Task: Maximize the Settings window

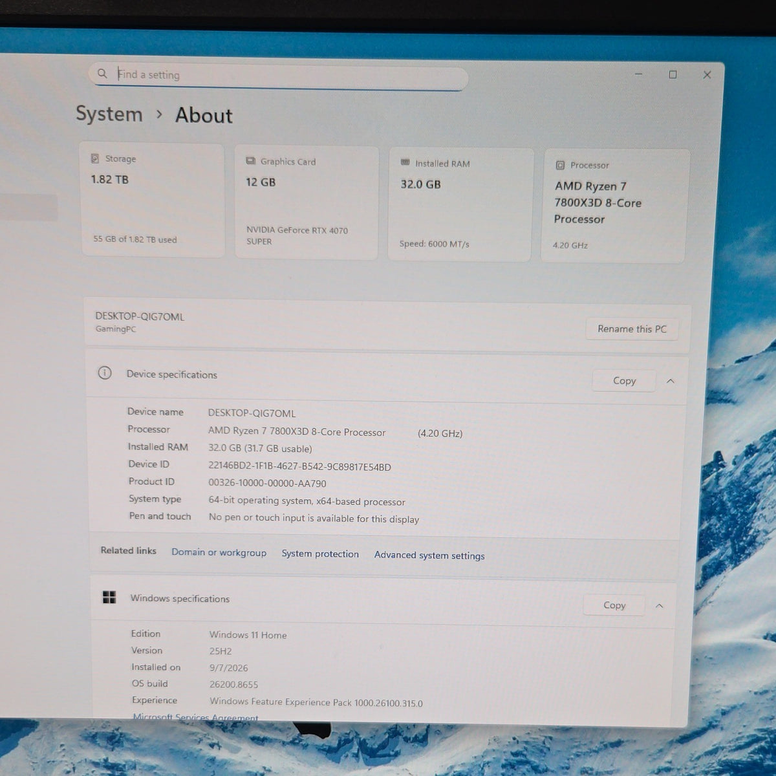Action: point(673,75)
